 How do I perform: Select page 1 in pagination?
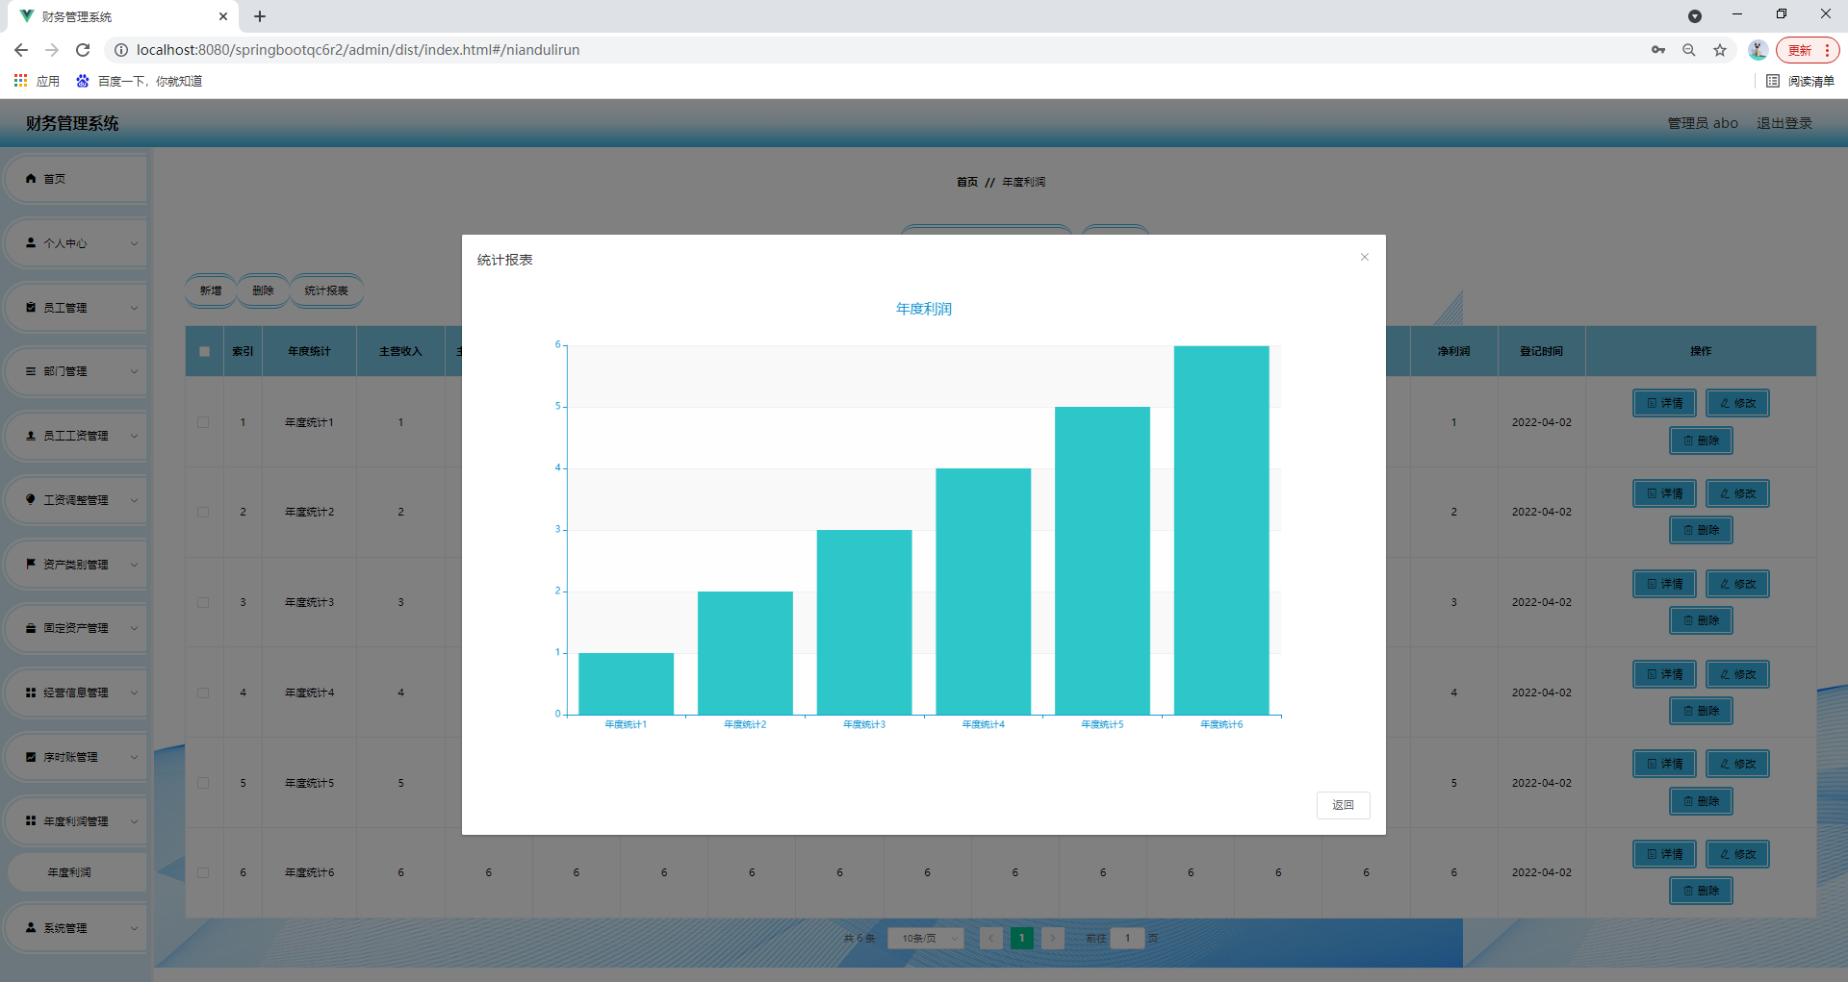coord(1022,938)
